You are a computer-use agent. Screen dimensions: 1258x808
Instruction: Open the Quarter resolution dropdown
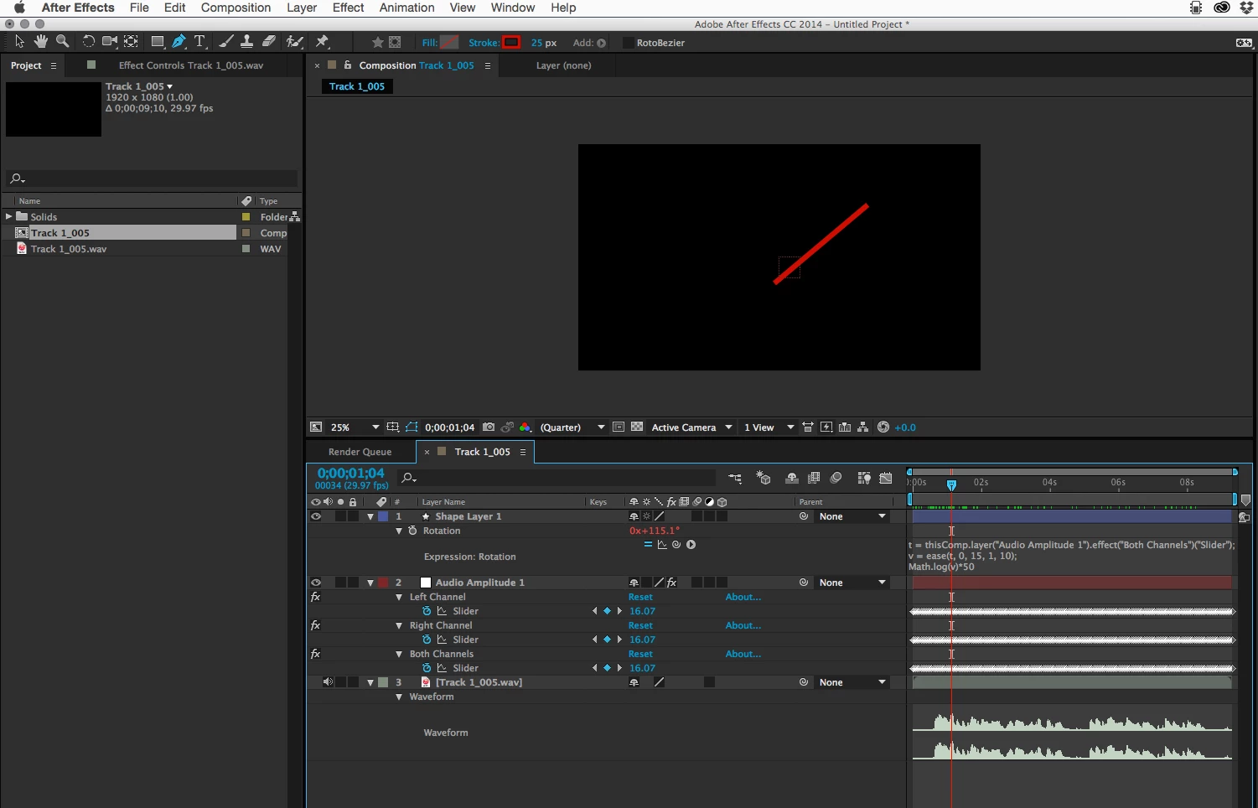pos(572,427)
